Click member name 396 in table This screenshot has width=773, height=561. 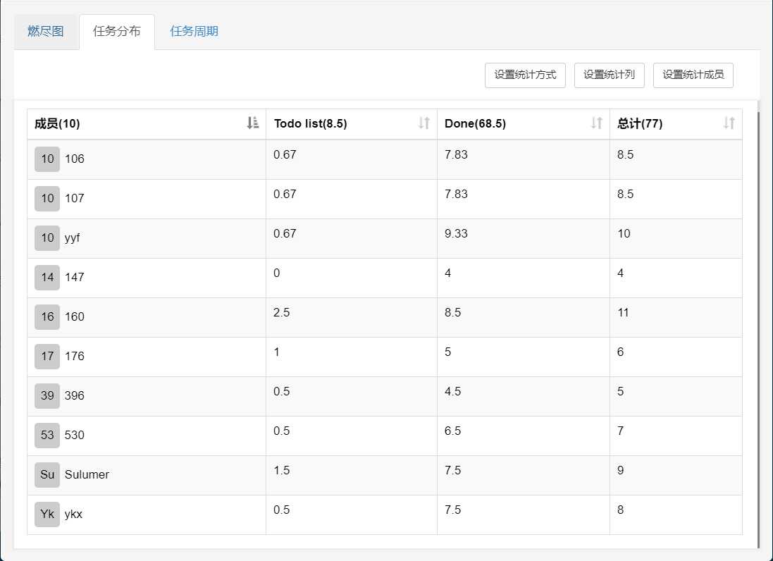tap(74, 396)
